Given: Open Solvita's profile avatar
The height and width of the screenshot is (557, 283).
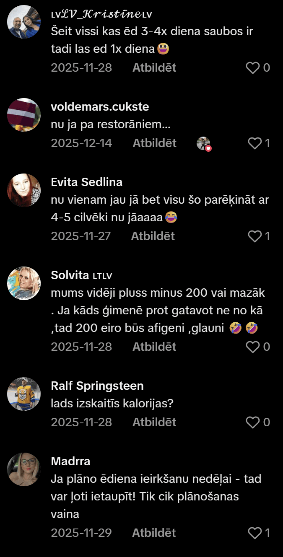Looking at the screenshot, I should 24,283.
